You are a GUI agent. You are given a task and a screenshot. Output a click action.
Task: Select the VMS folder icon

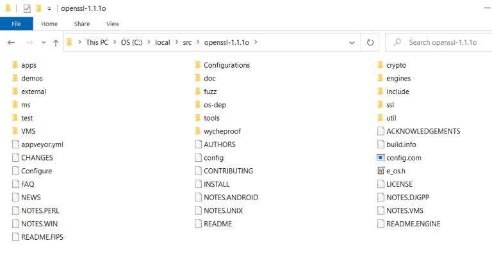tap(15, 131)
